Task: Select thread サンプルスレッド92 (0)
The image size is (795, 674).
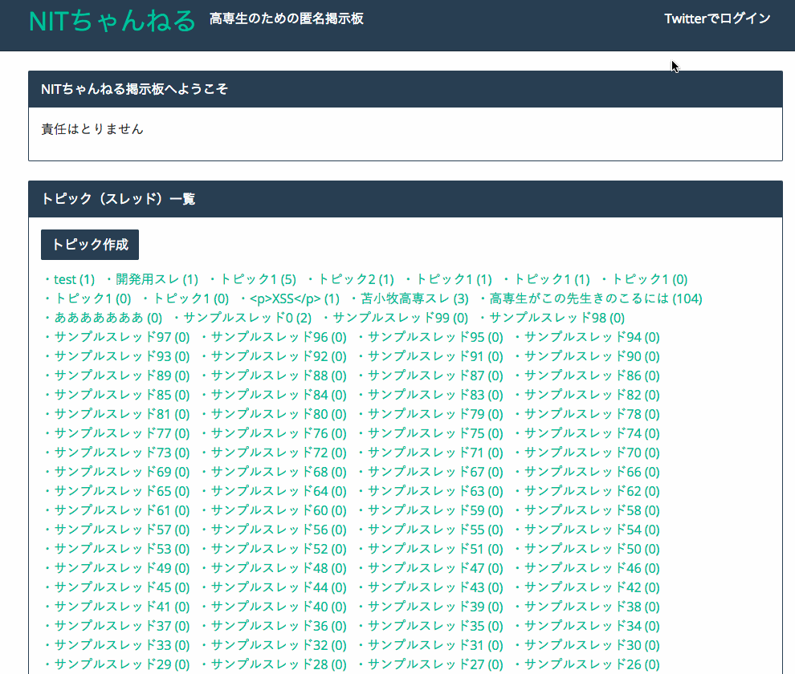Action: [279, 356]
